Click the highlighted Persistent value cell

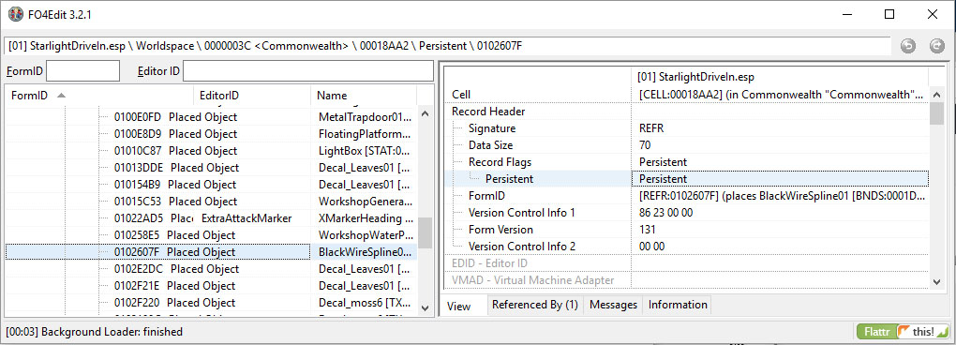780,179
